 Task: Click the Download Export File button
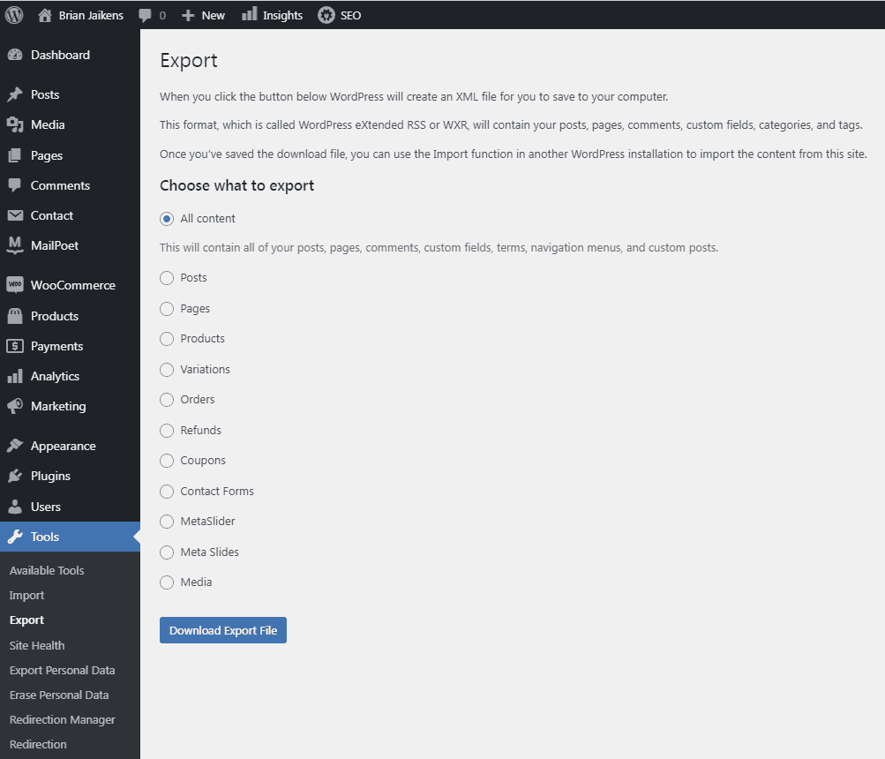(223, 630)
